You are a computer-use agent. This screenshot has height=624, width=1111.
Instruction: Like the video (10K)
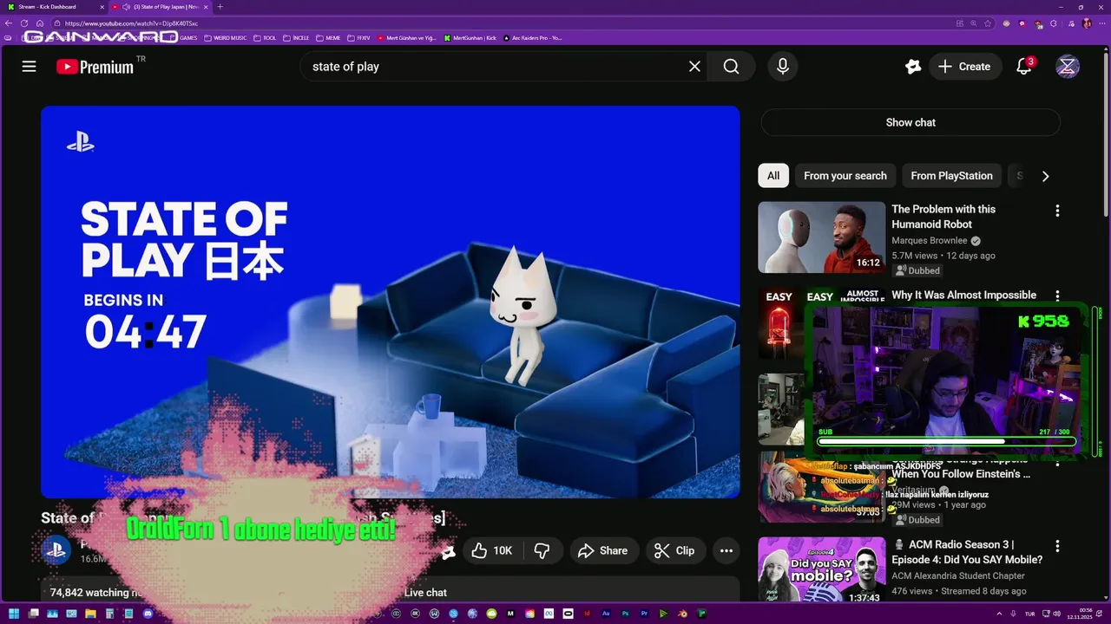tap(492, 550)
